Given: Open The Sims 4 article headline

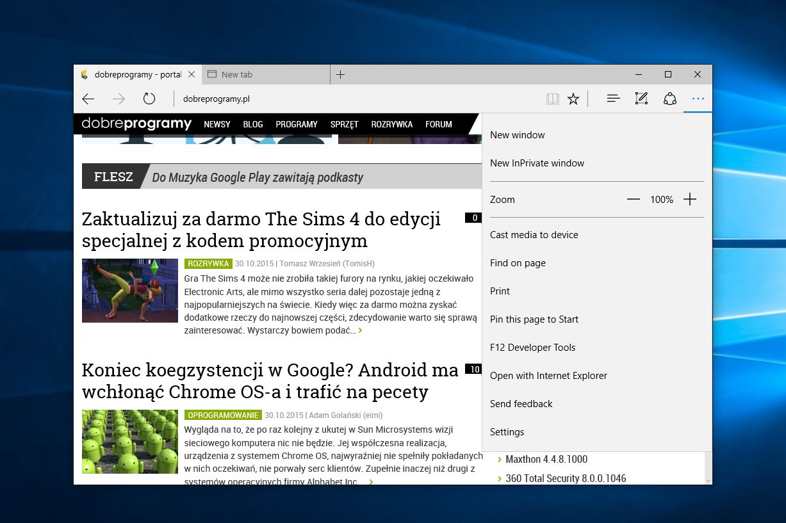Looking at the screenshot, I should point(261,230).
